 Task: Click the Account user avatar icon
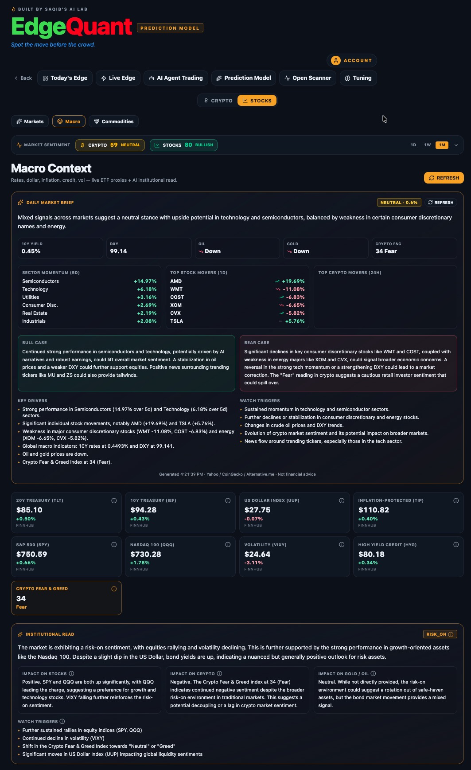point(336,60)
